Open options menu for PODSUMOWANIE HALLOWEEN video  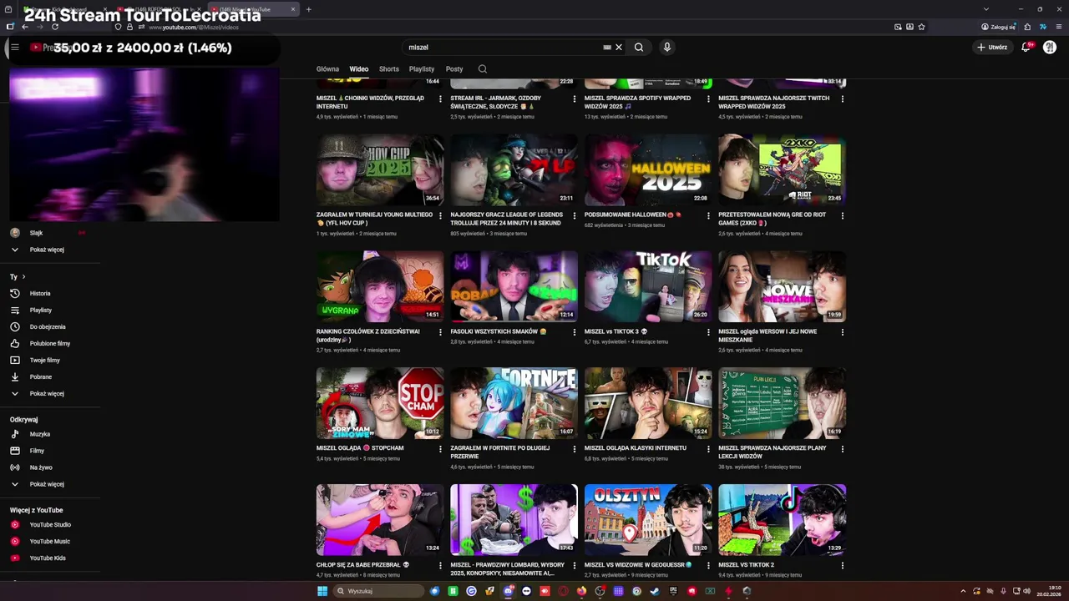click(x=708, y=215)
